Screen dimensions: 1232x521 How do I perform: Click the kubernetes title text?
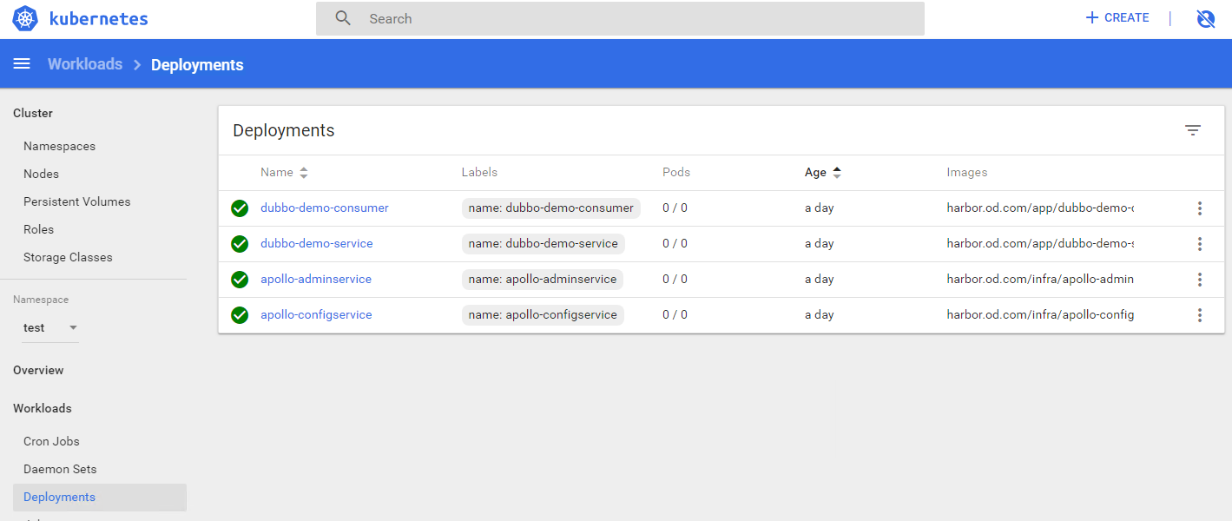(98, 18)
